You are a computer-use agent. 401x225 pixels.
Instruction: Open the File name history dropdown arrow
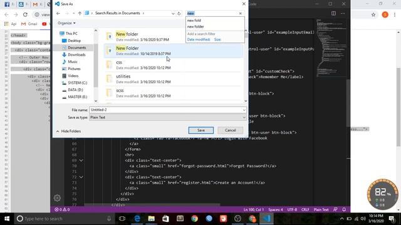click(x=244, y=110)
